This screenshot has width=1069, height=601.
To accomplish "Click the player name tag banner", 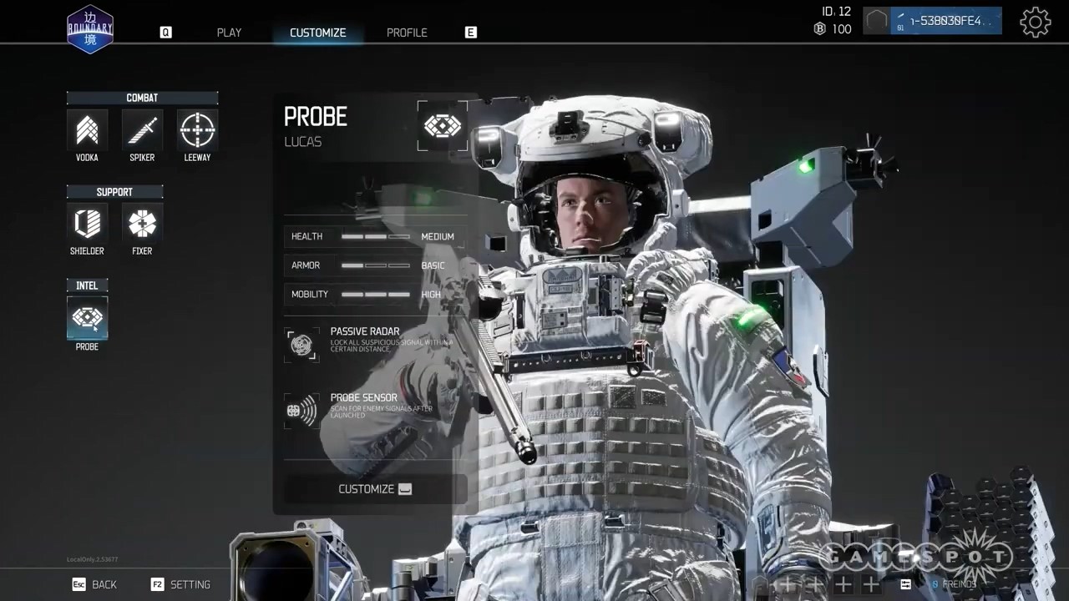I will click(x=946, y=21).
